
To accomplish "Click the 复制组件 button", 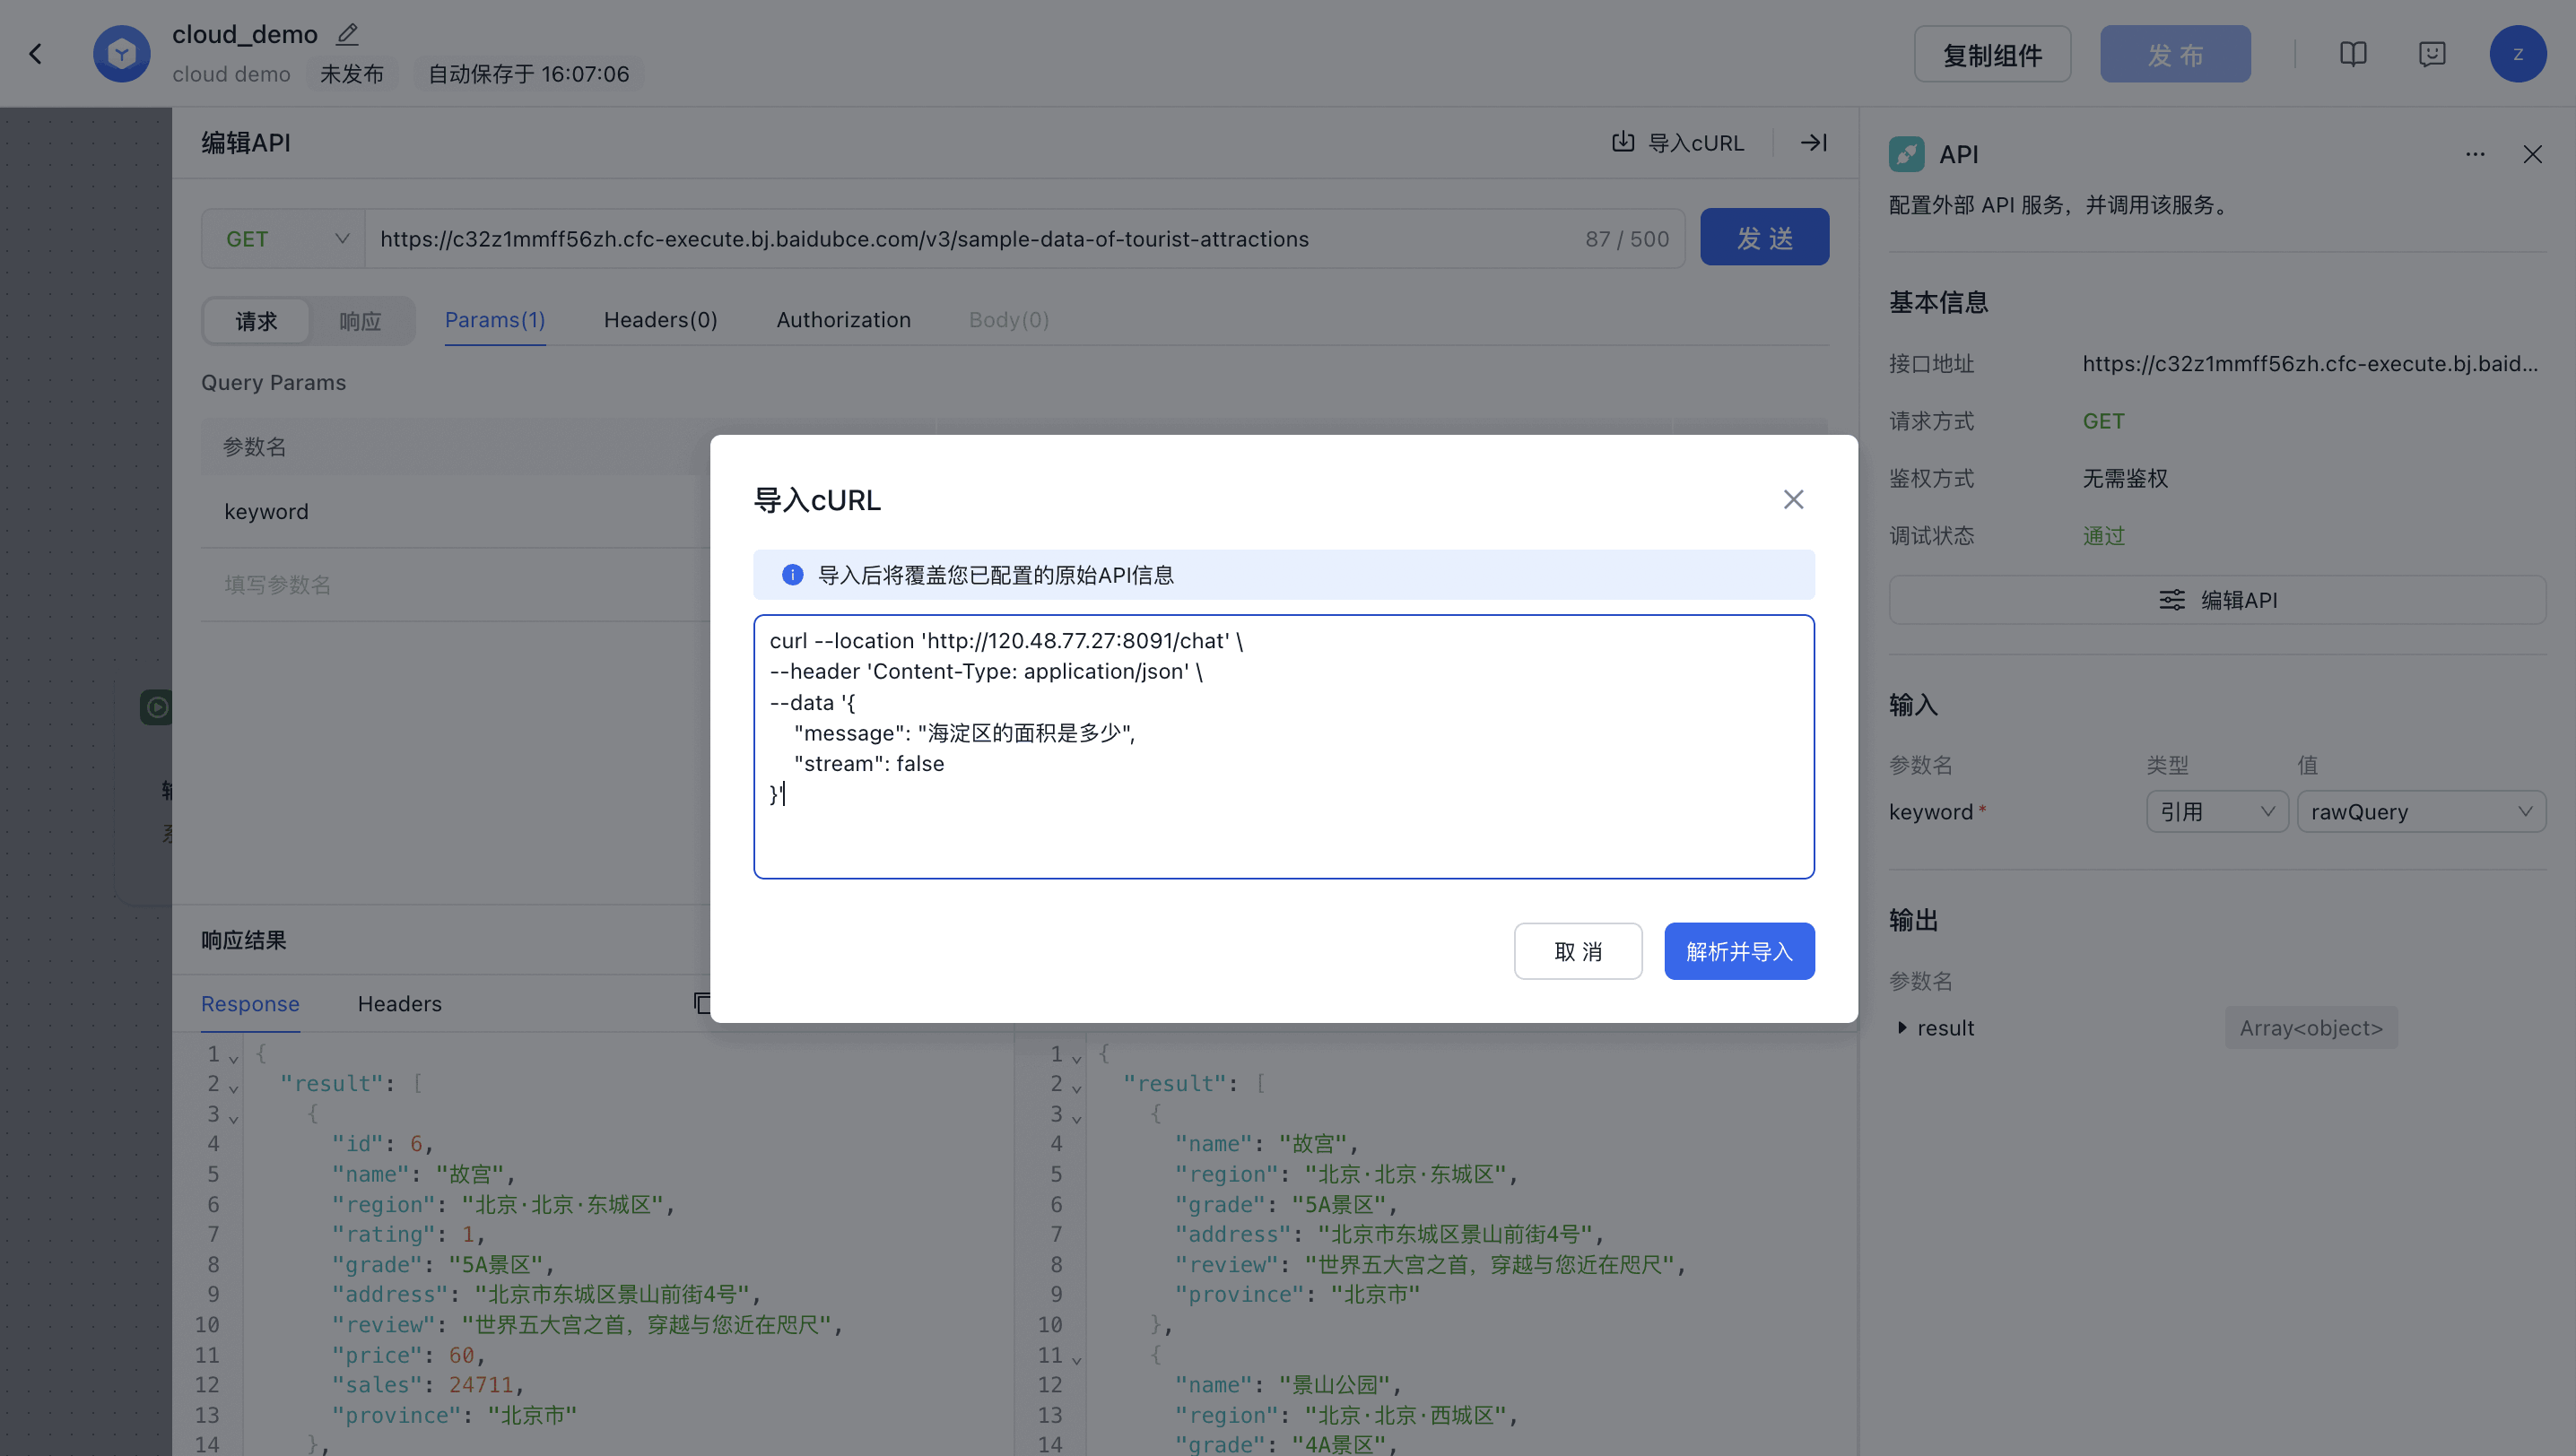I will (x=1992, y=54).
